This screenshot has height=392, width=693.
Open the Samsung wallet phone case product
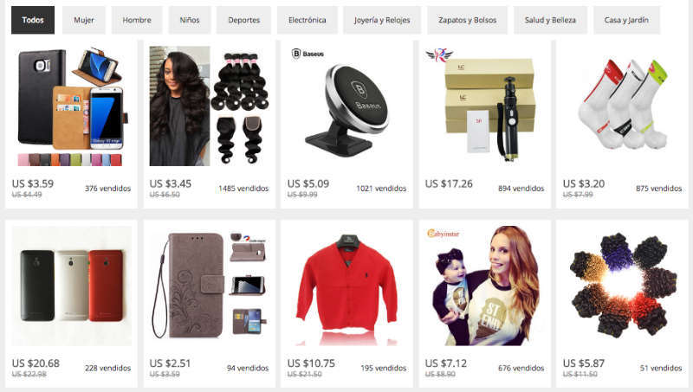(72, 106)
